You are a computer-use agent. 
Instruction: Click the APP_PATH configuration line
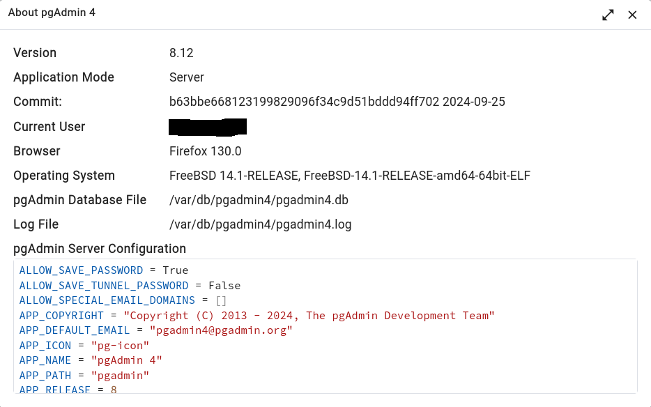84,376
